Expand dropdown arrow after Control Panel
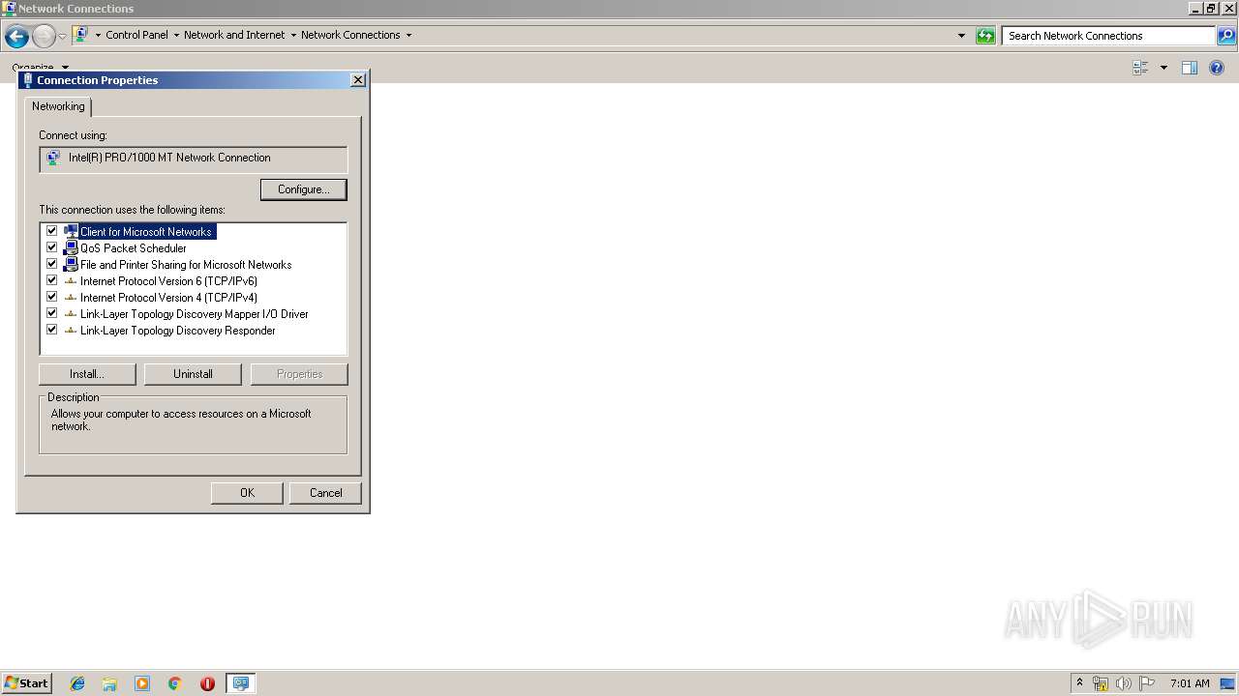Image resolution: width=1239 pixels, height=696 pixels. tap(176, 35)
